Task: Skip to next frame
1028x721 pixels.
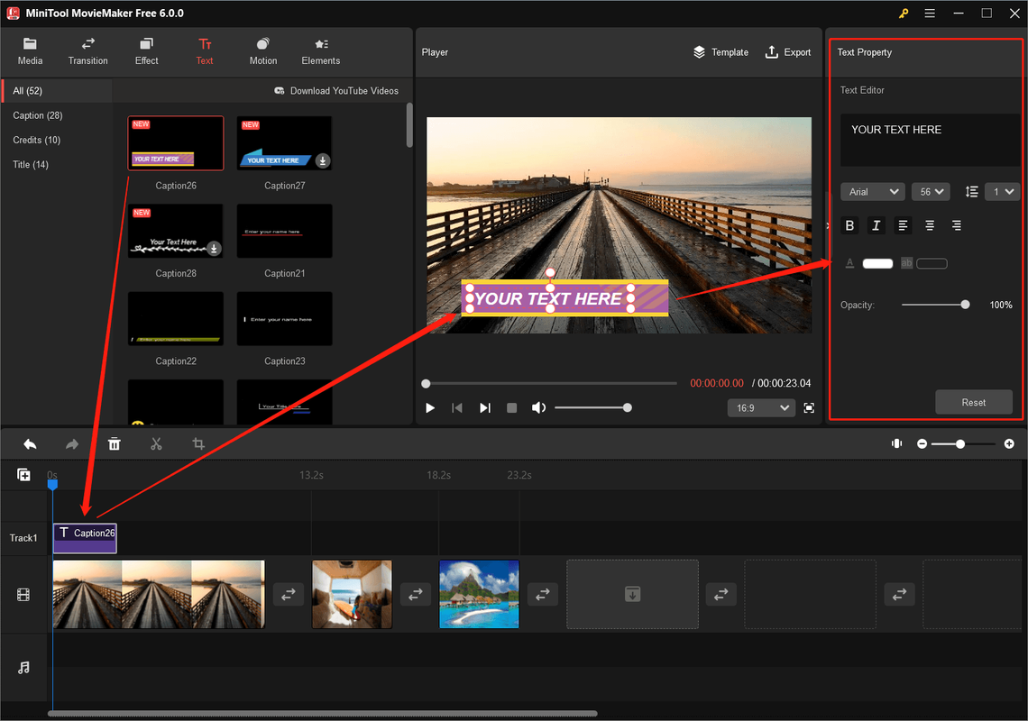Action: pyautogui.click(x=484, y=407)
